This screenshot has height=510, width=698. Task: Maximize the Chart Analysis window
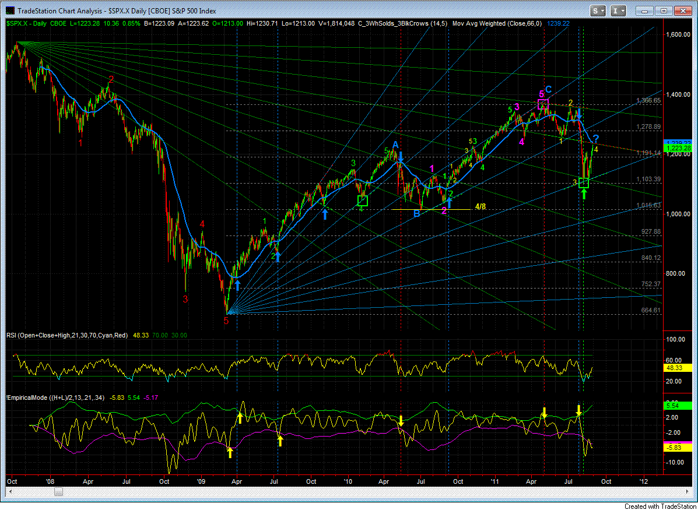pyautogui.click(x=664, y=10)
